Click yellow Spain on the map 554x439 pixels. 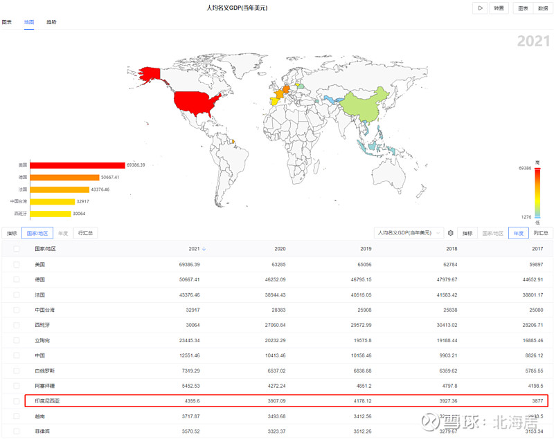(274, 102)
